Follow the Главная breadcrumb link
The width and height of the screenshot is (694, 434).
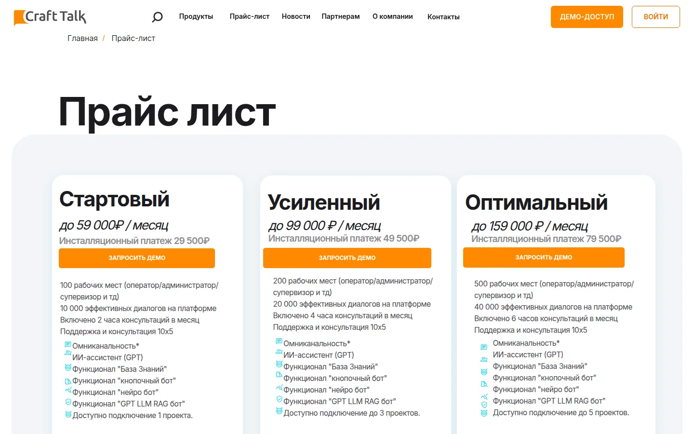point(82,39)
